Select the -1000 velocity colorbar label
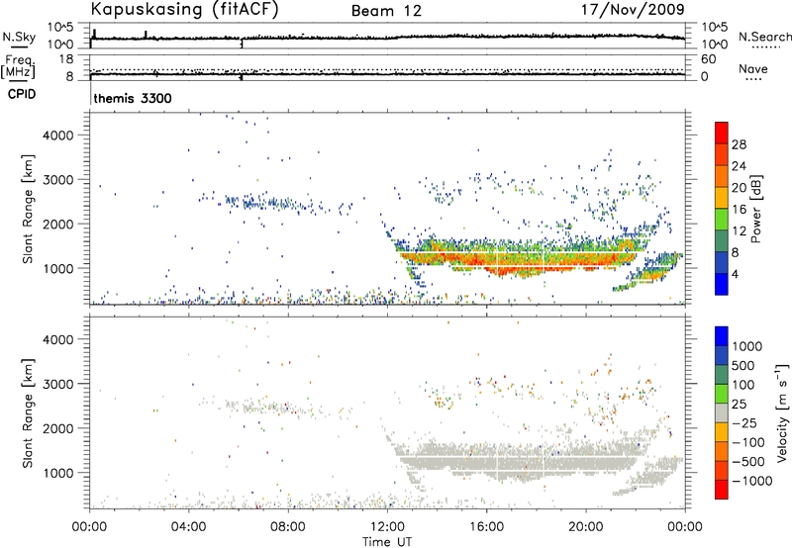792x548 pixels. [751, 481]
